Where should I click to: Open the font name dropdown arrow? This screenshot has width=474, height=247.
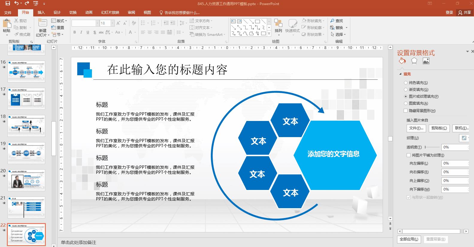click(x=97, y=23)
